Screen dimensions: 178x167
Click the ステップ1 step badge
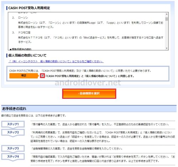point(13,124)
